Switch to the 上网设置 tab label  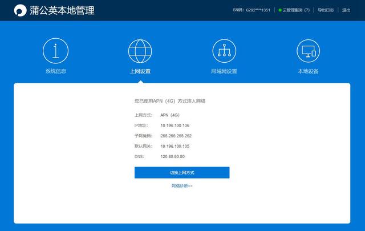140,71
